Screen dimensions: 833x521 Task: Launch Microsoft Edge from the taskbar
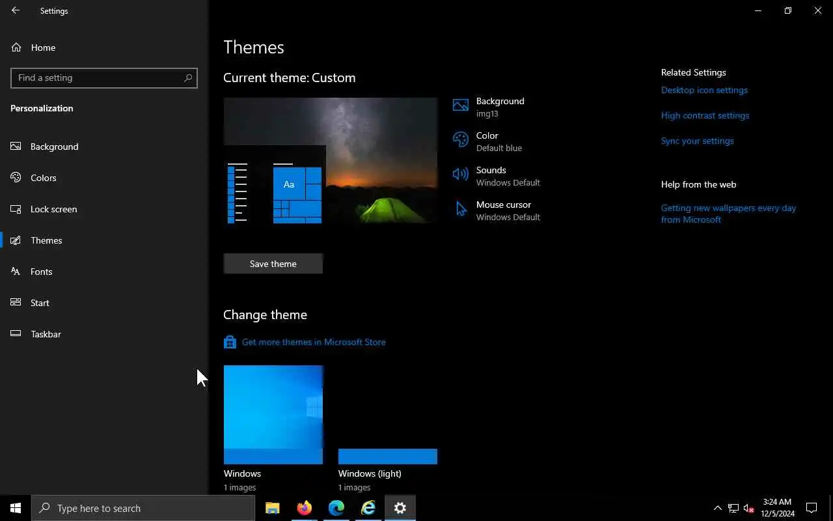[336, 508]
